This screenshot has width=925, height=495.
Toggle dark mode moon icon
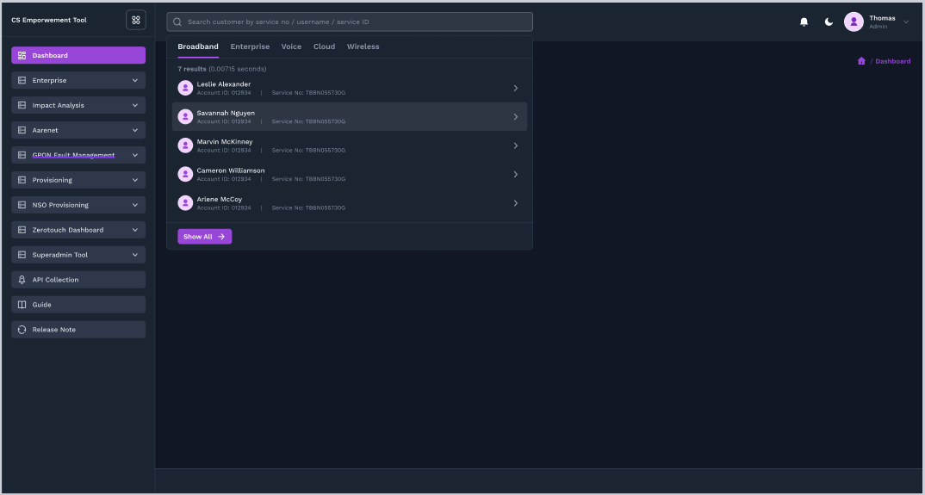tap(829, 22)
